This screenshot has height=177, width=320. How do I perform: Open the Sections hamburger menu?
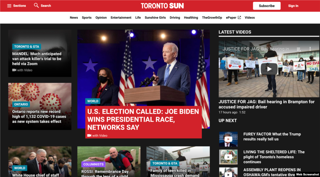pos(9,6)
